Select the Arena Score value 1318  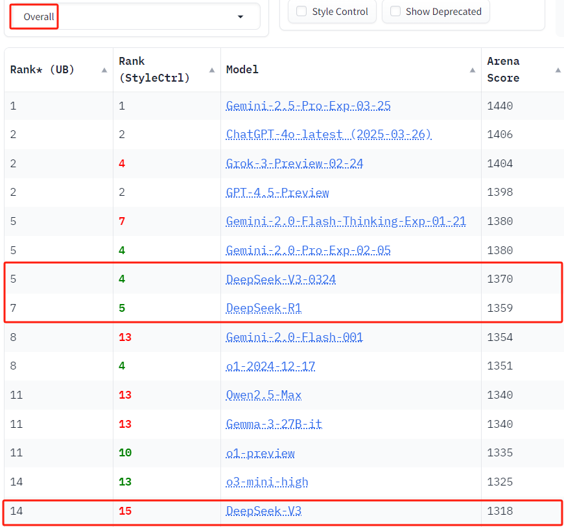point(500,511)
